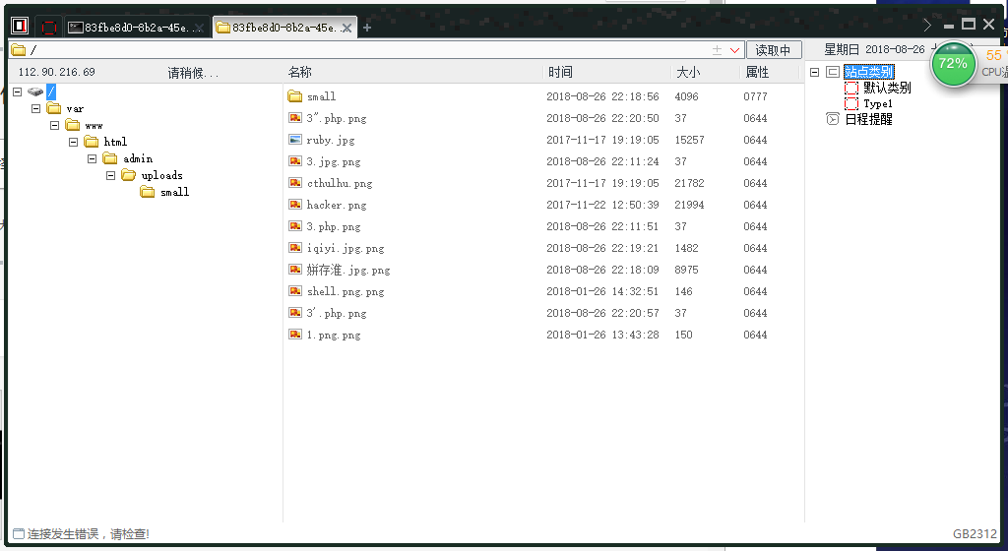Image resolution: width=1008 pixels, height=551 pixels.
Task: Collapse the admin folder node
Action: tap(92, 158)
